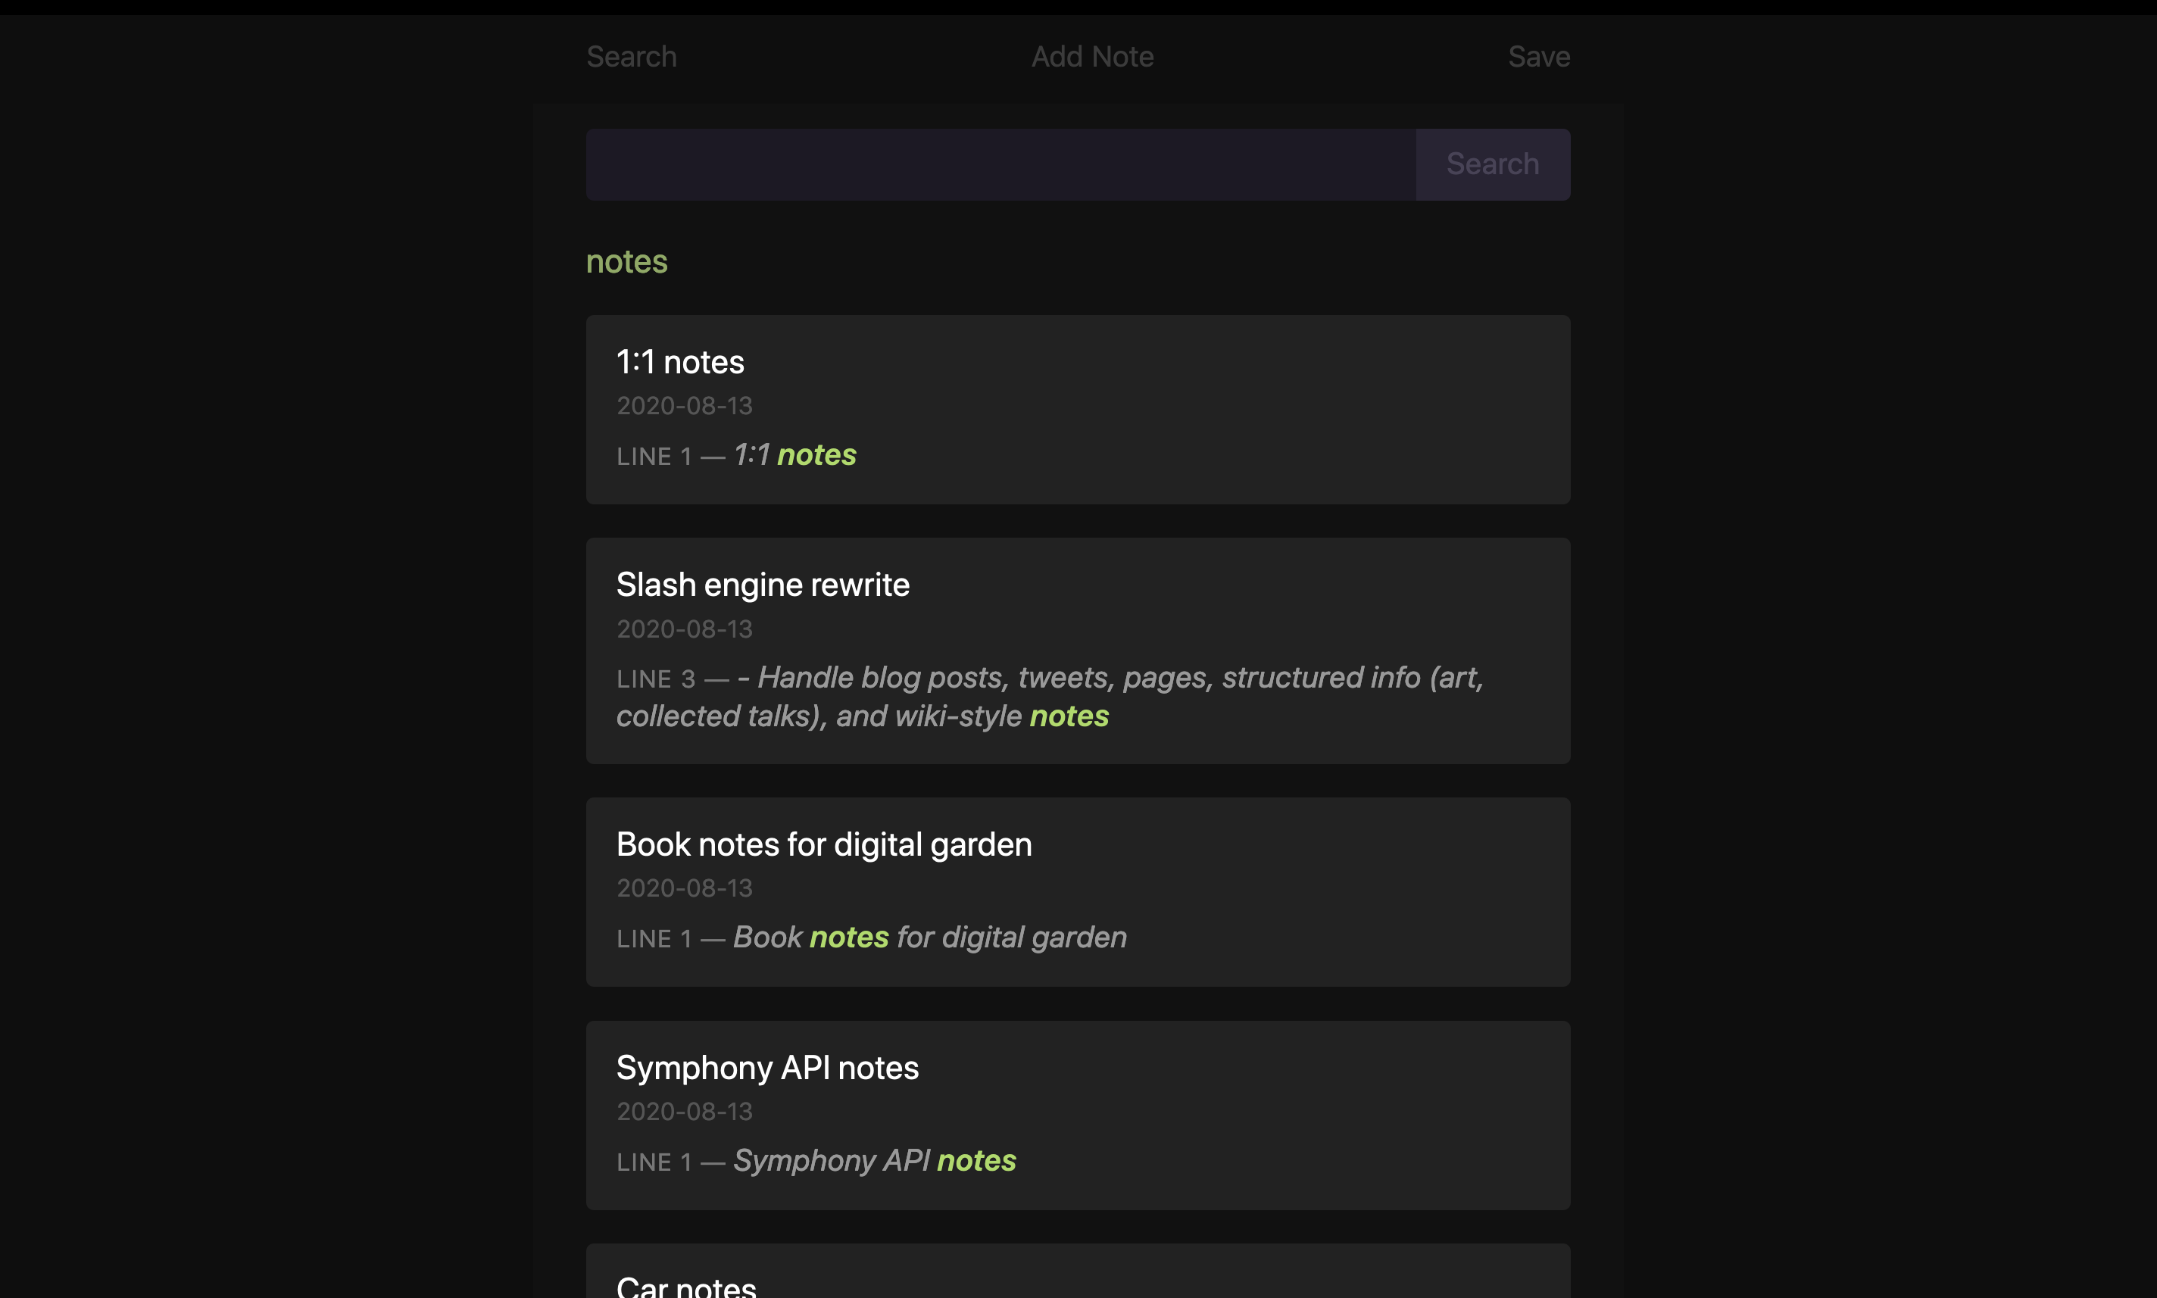Open the 'Symphony API notes' note
The height and width of the screenshot is (1298, 2157).
tap(767, 1068)
